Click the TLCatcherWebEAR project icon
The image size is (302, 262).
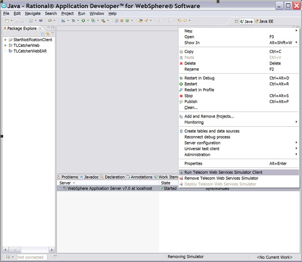[x=10, y=51]
